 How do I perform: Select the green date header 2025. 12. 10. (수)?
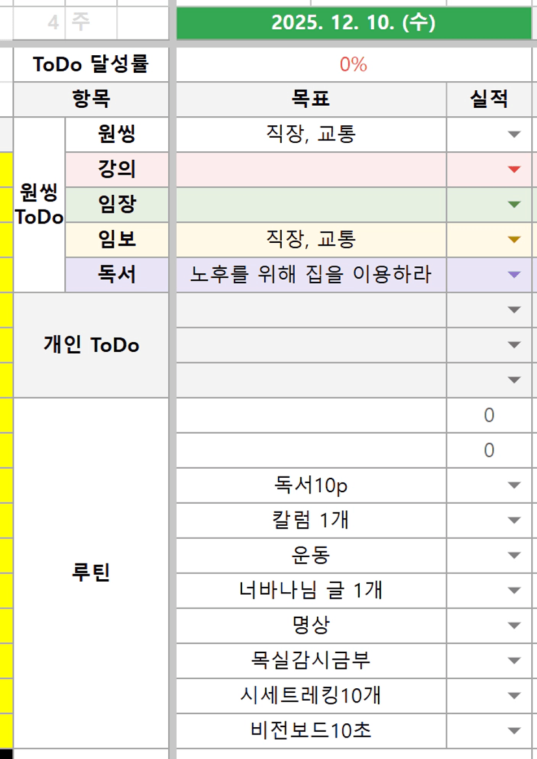click(353, 23)
